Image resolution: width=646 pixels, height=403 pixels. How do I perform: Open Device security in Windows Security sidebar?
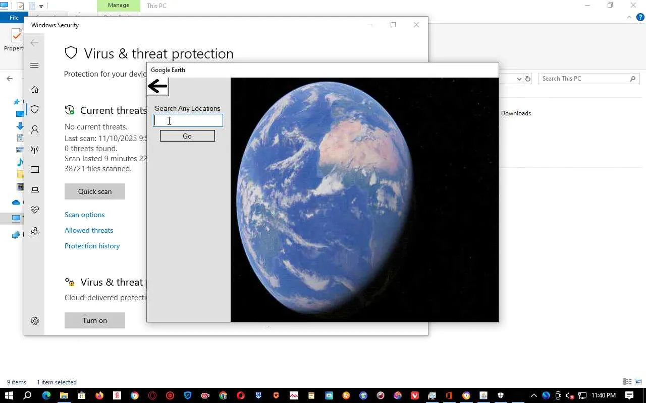pyautogui.click(x=35, y=190)
